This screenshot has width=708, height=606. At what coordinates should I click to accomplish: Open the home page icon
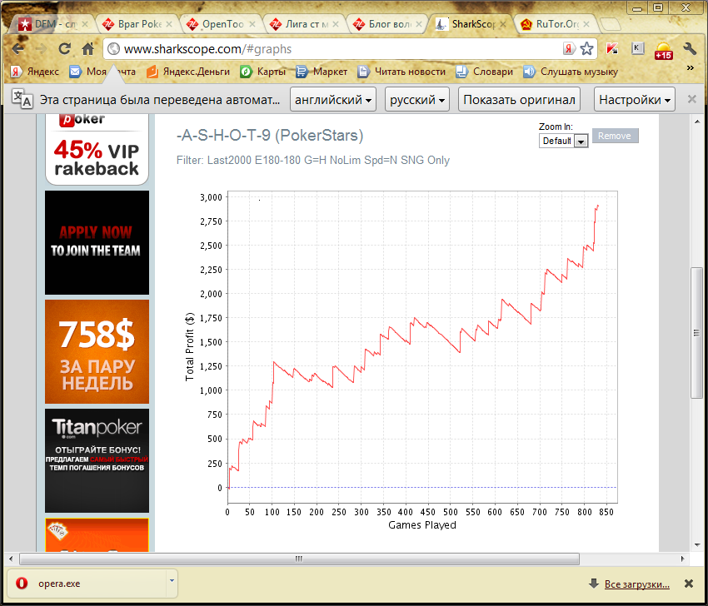pos(88,49)
